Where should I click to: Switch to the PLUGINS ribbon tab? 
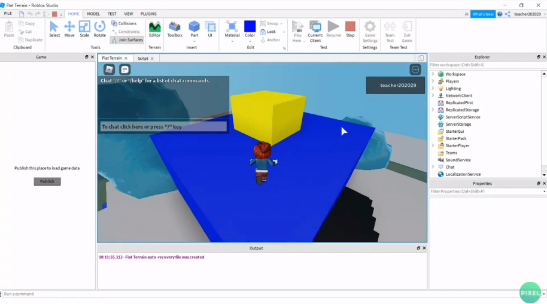coord(148,14)
